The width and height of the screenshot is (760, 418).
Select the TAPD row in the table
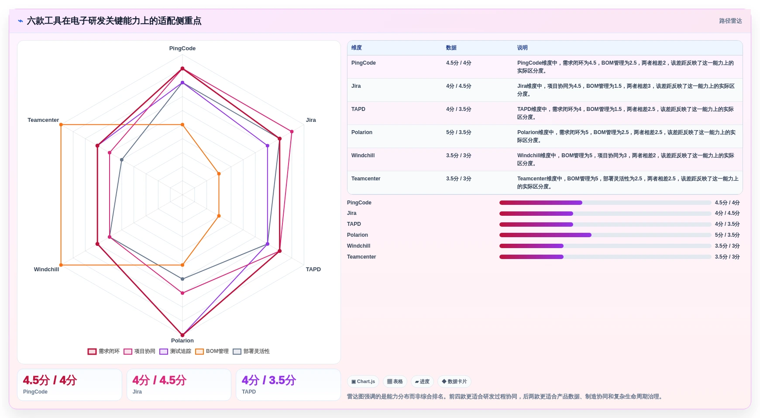click(x=545, y=113)
